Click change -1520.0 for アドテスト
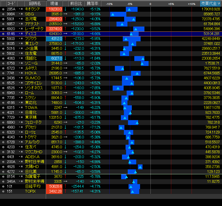The width and height of the screenshot is (222, 206). tap(78, 24)
